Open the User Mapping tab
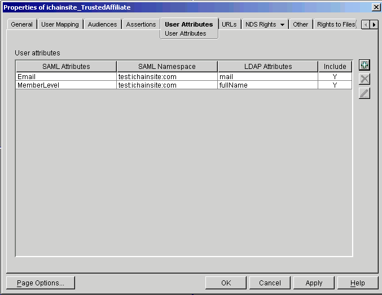This screenshot has width=382, height=295. 60,24
